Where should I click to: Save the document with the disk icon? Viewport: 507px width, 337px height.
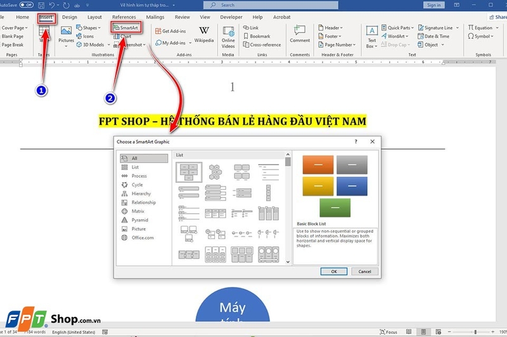[41, 5]
